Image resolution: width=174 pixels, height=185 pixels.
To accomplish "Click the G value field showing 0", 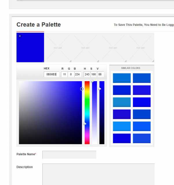I will (71, 74).
